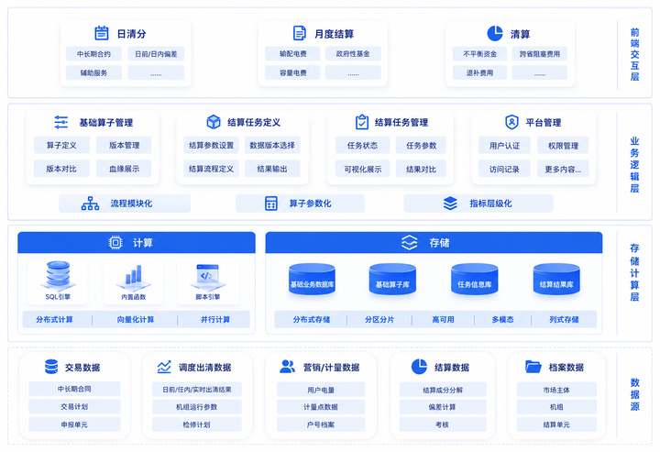660x452 pixels.
Task: Open 结算参数设置 button
Action: pyautogui.click(x=212, y=145)
